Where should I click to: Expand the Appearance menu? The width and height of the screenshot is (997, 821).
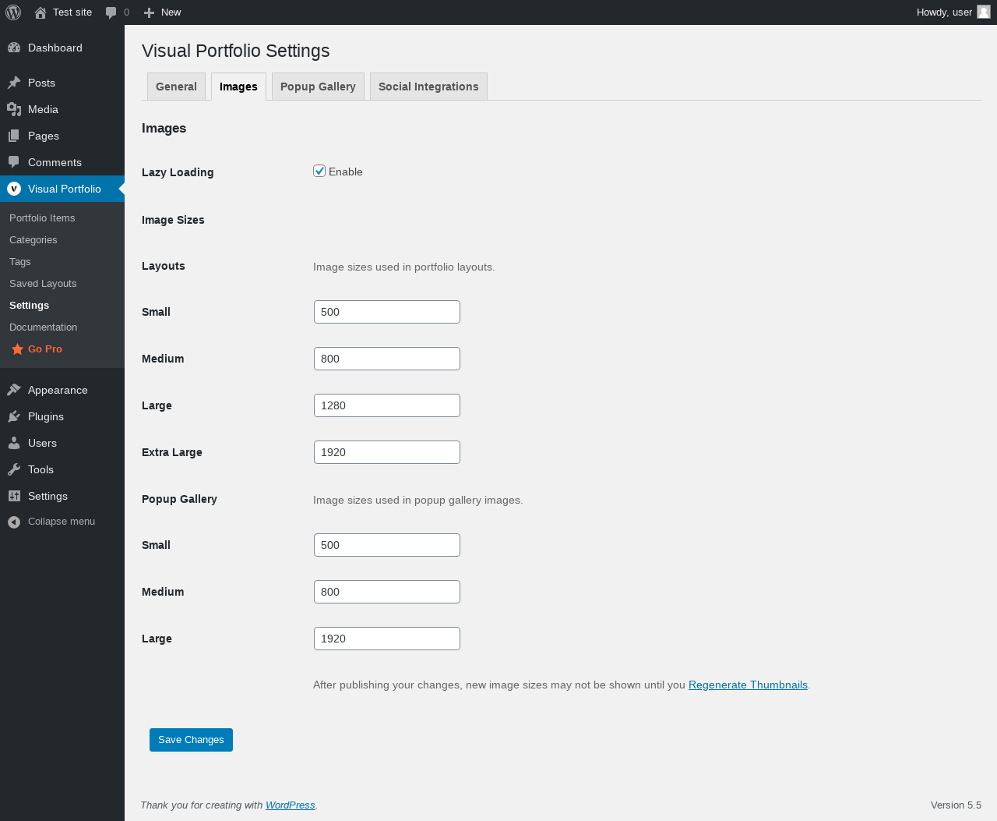(x=58, y=390)
